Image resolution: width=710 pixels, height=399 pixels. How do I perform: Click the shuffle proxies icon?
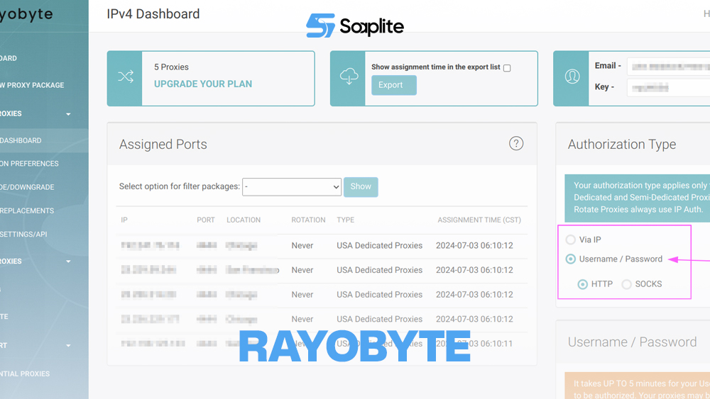pyautogui.click(x=126, y=77)
